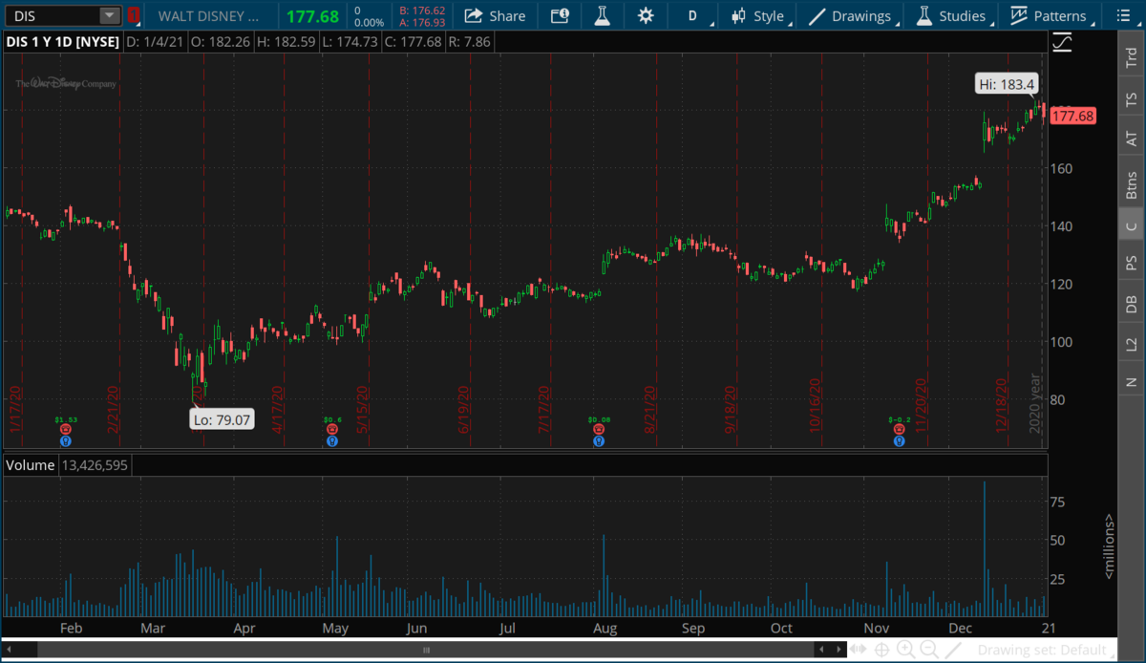The height and width of the screenshot is (663, 1146).
Task: Open the AT sidebar tab
Action: (1132, 139)
